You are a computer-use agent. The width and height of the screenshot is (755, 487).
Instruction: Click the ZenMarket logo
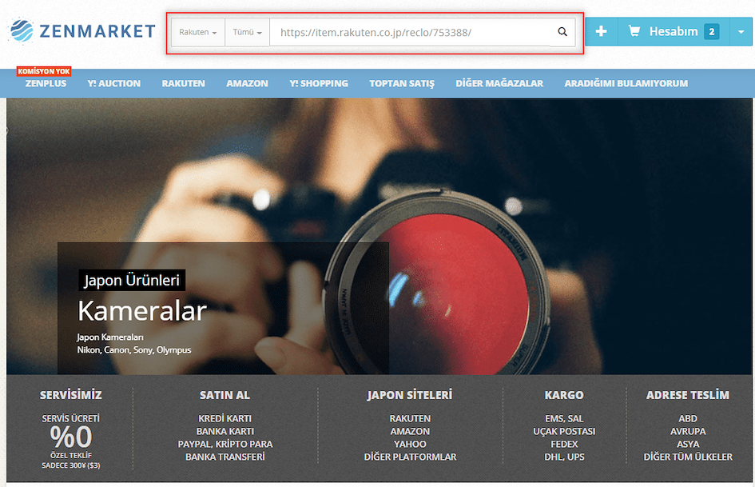(83, 31)
